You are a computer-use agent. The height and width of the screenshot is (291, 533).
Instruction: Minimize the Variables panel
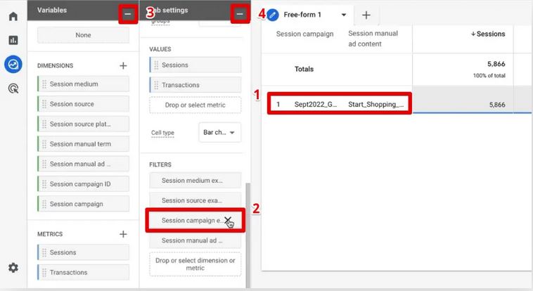128,14
